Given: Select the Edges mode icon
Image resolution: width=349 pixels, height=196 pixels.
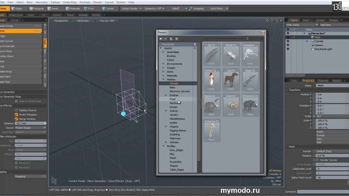Looking at the screenshot, I should [x=13, y=9].
